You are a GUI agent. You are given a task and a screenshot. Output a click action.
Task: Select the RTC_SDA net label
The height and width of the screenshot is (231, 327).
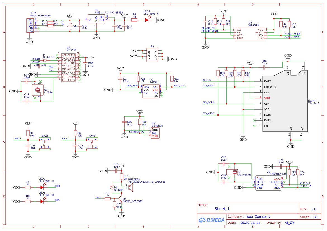click(305, 186)
